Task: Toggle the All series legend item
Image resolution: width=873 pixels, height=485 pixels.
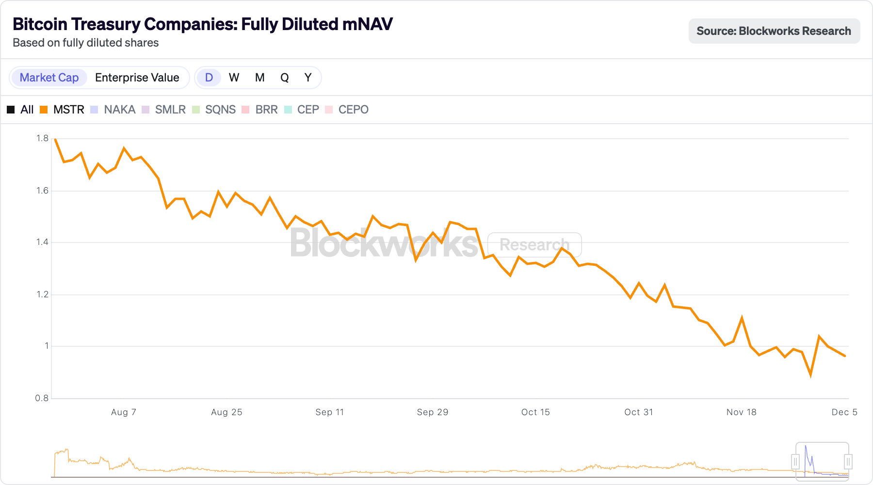Action: (x=20, y=110)
